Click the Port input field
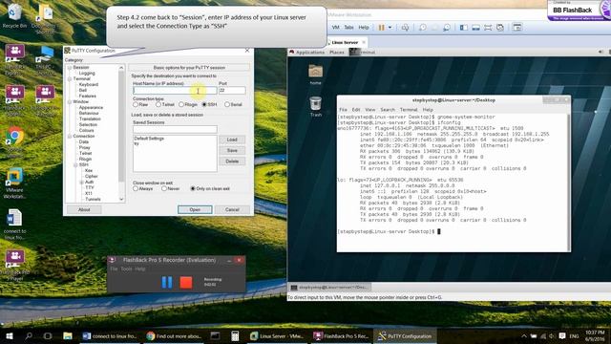 point(232,91)
